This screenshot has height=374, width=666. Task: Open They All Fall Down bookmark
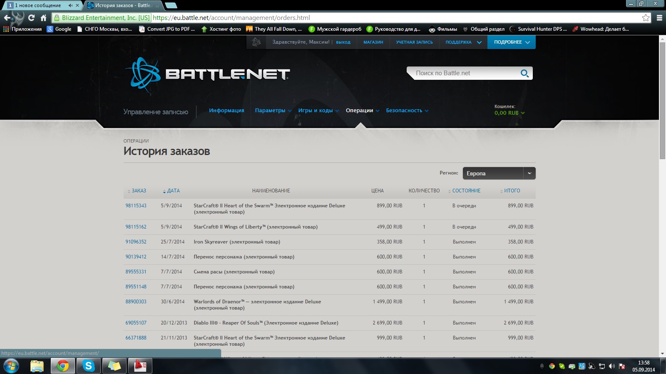point(274,29)
